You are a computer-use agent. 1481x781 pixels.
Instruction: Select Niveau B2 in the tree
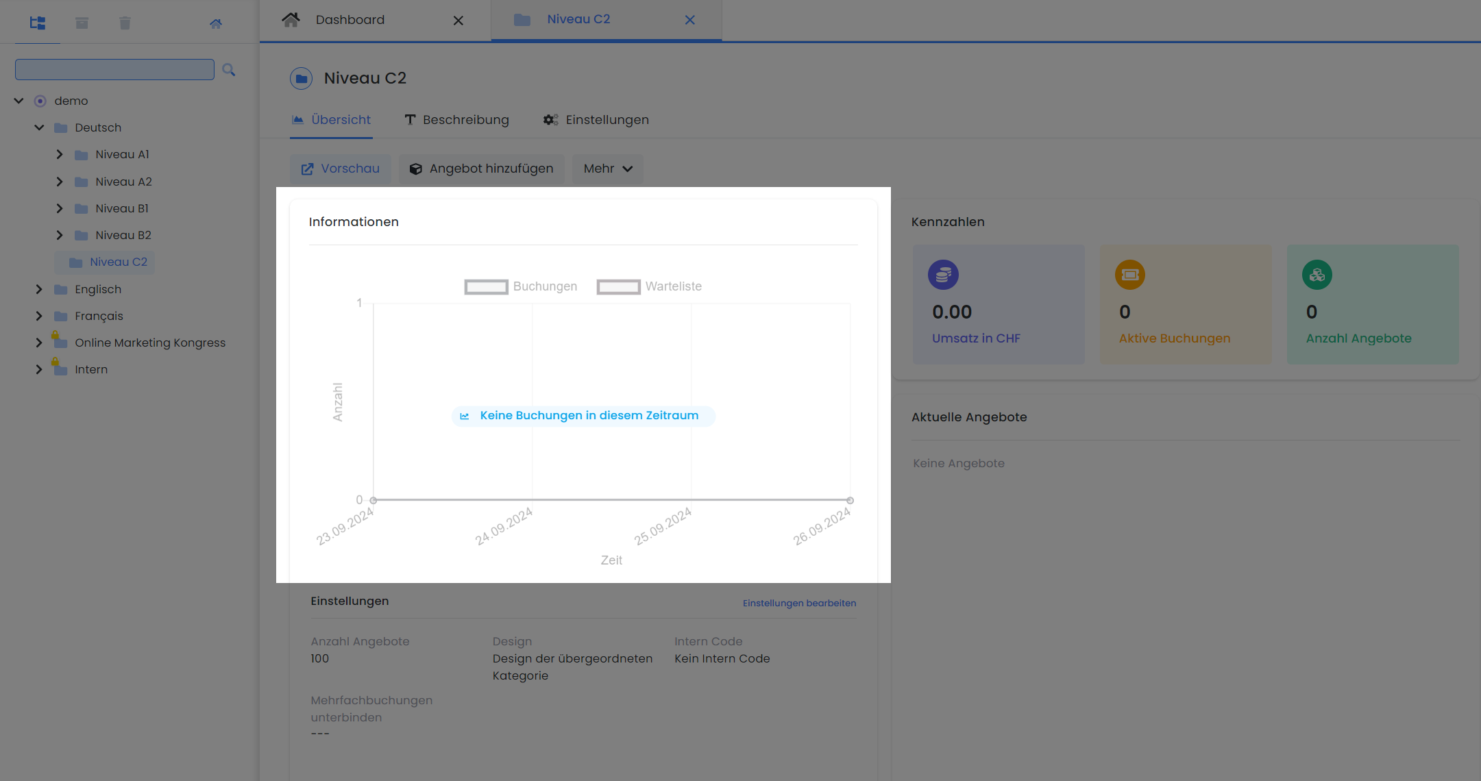(x=123, y=235)
